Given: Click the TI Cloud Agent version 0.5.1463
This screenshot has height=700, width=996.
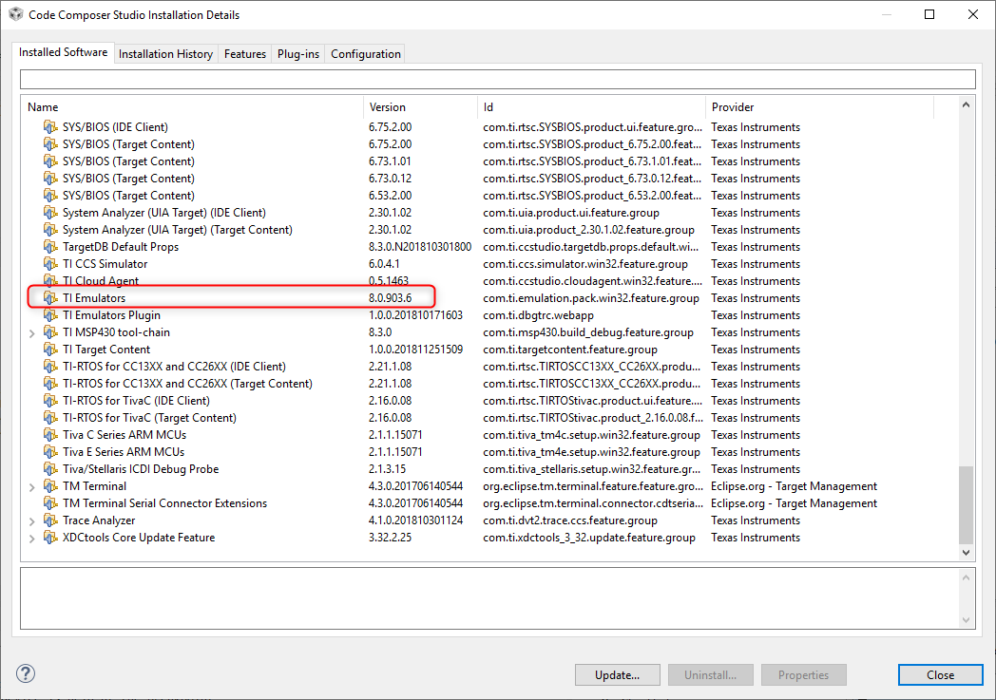Looking at the screenshot, I should (x=389, y=281).
